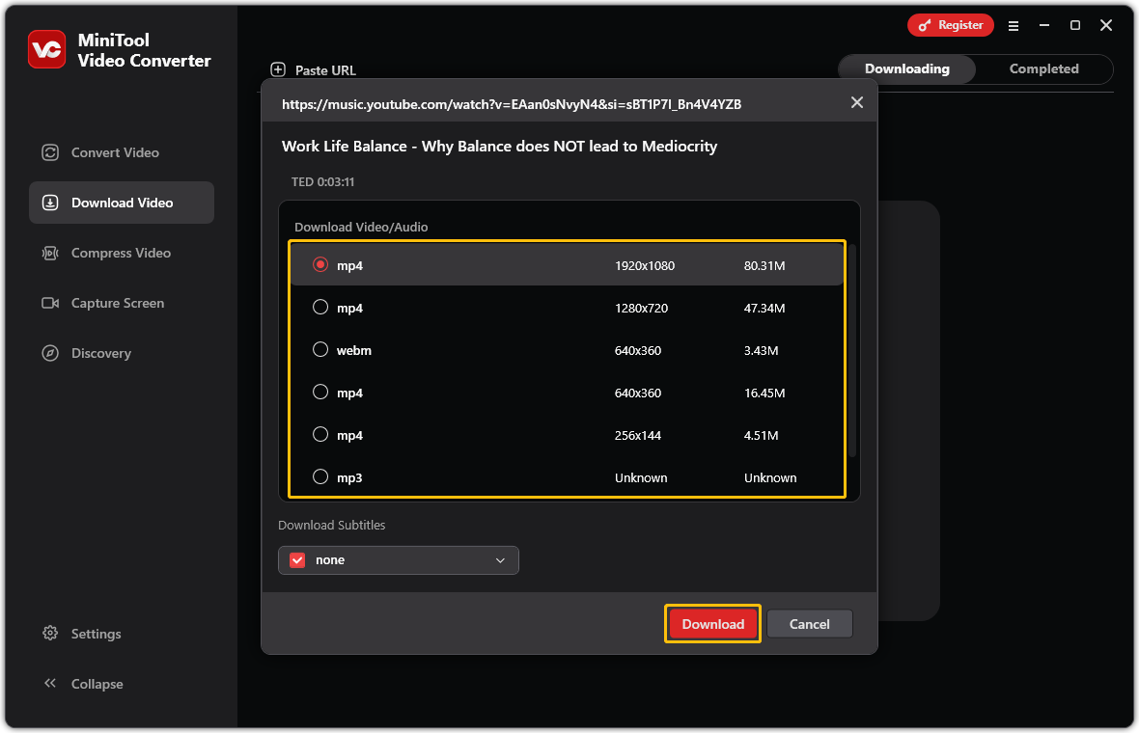
Task: Close the download dialog with X
Action: [x=857, y=103]
